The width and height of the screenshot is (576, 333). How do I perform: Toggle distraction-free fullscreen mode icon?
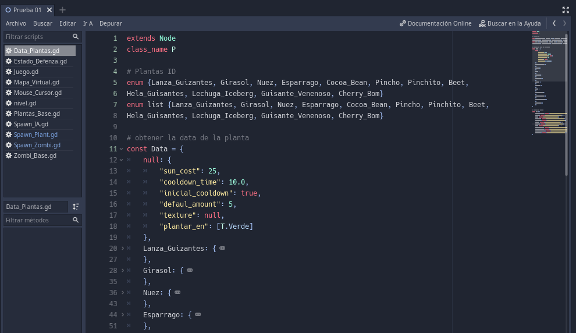click(x=566, y=10)
